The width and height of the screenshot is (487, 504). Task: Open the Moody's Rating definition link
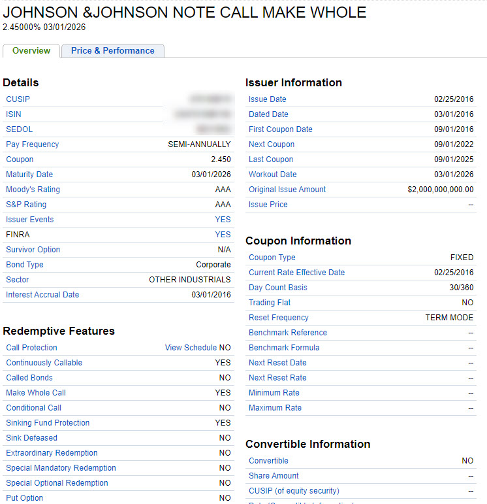[x=33, y=190]
